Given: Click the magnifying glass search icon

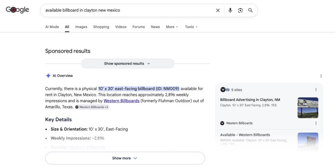Looking at the screenshot, I should (x=250, y=10).
